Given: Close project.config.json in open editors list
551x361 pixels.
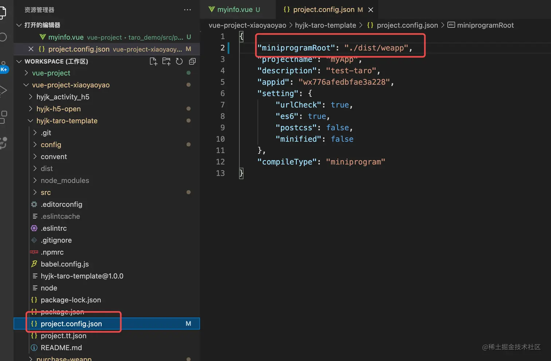Looking at the screenshot, I should 31,49.
